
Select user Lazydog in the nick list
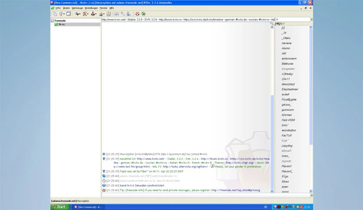point(287,146)
